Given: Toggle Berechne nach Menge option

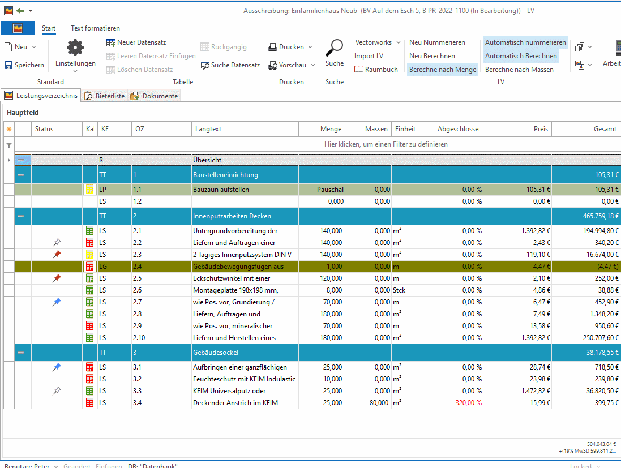Looking at the screenshot, I should (x=442, y=69).
